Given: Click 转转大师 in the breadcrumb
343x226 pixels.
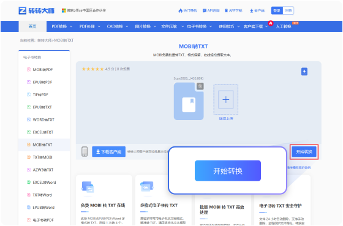Looking at the screenshot, I should [x=44, y=40].
